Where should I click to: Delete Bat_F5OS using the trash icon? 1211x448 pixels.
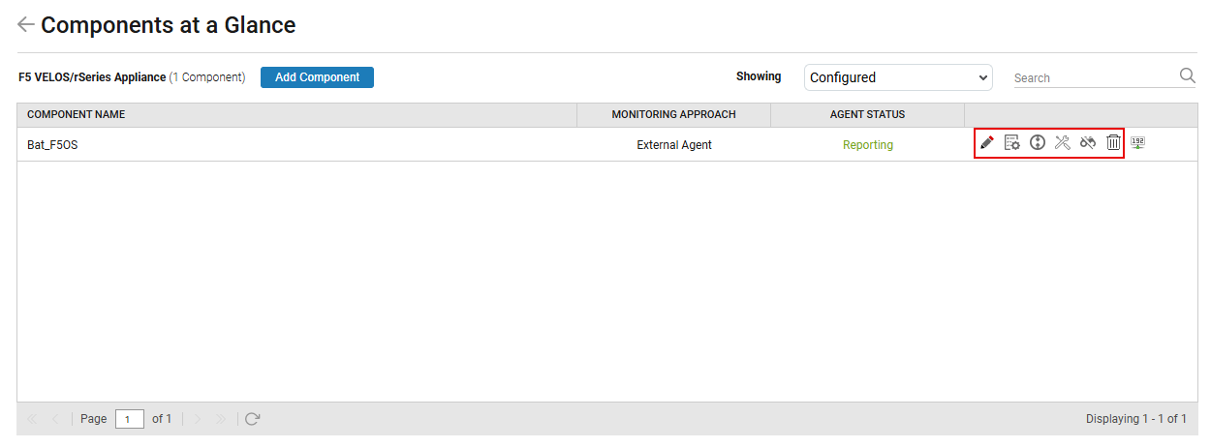[x=1113, y=143]
